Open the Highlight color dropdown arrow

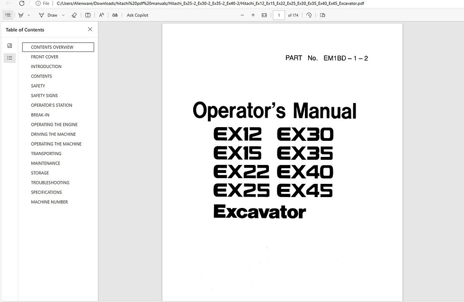click(29, 15)
